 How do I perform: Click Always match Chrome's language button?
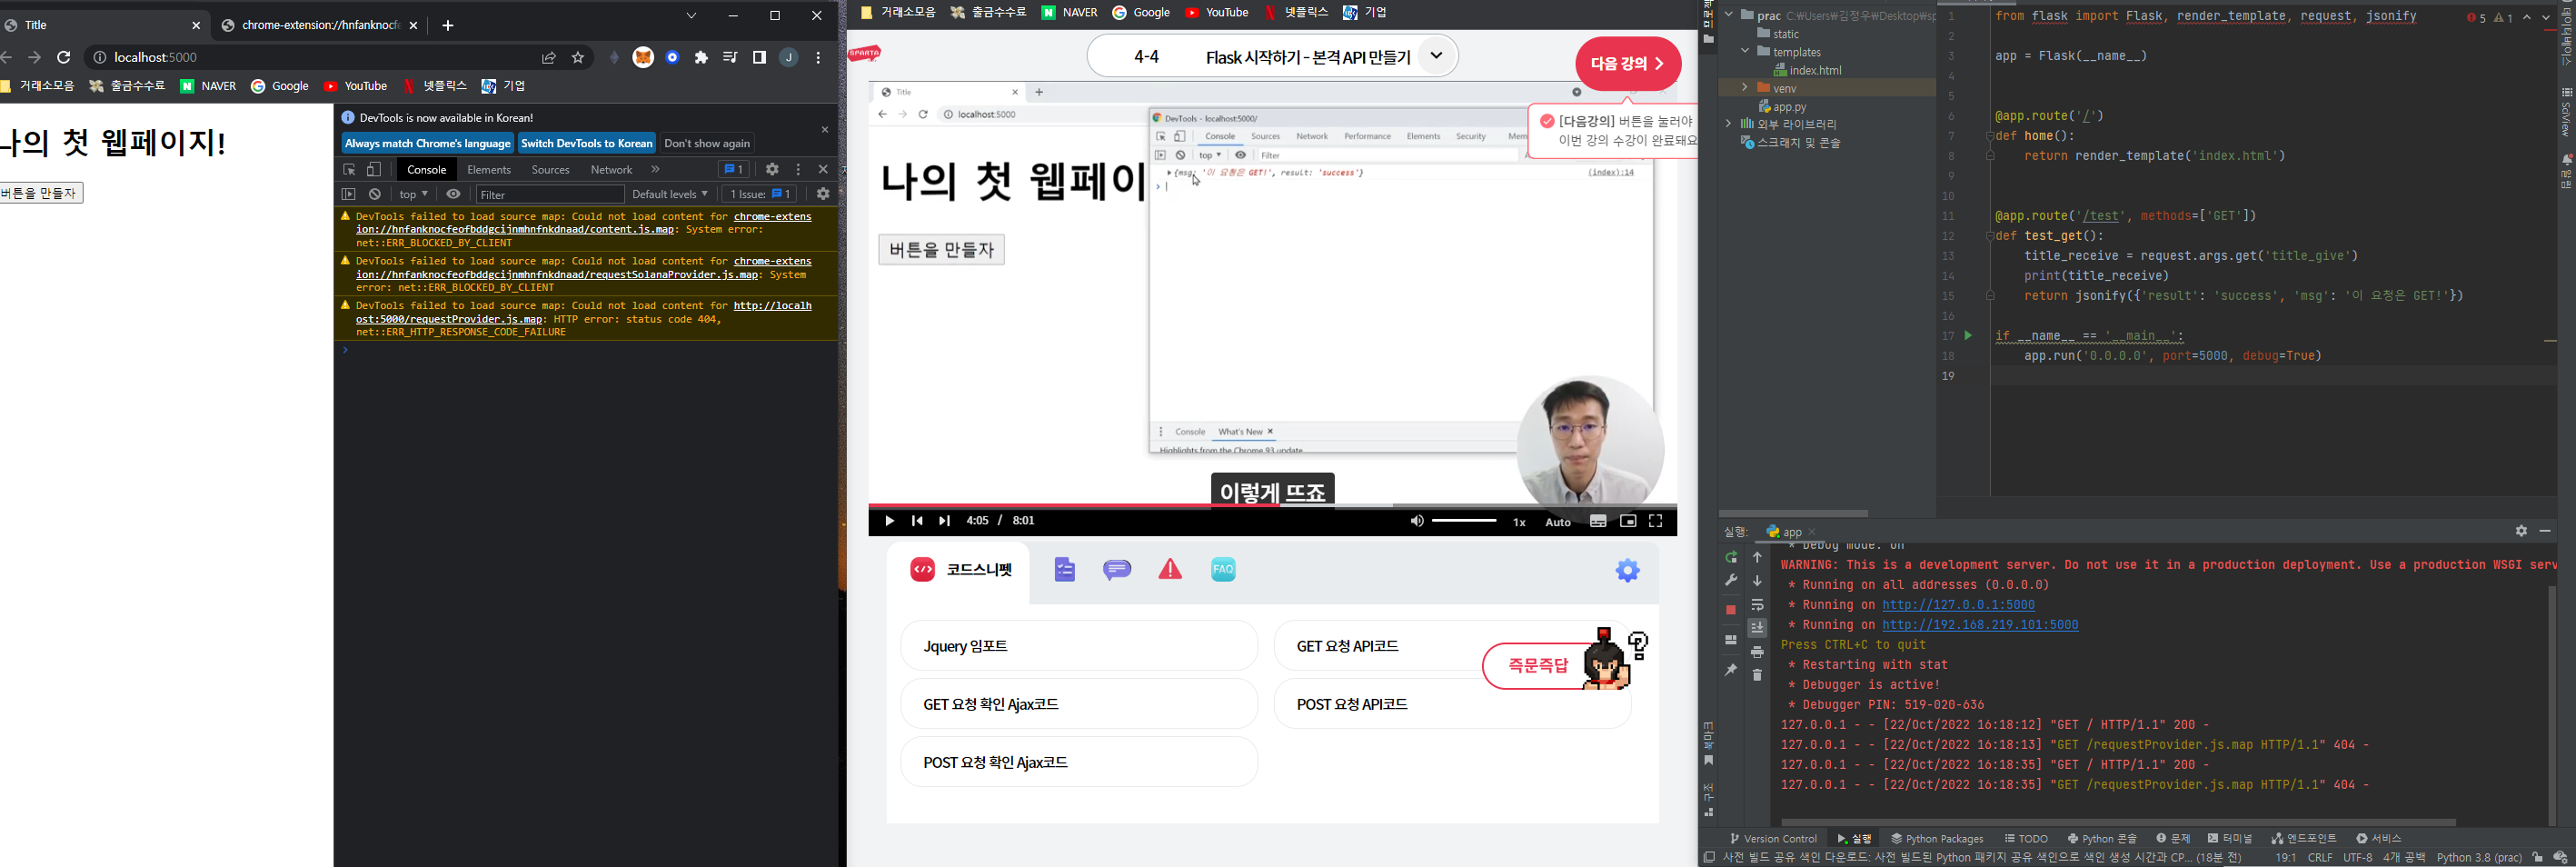pos(428,143)
